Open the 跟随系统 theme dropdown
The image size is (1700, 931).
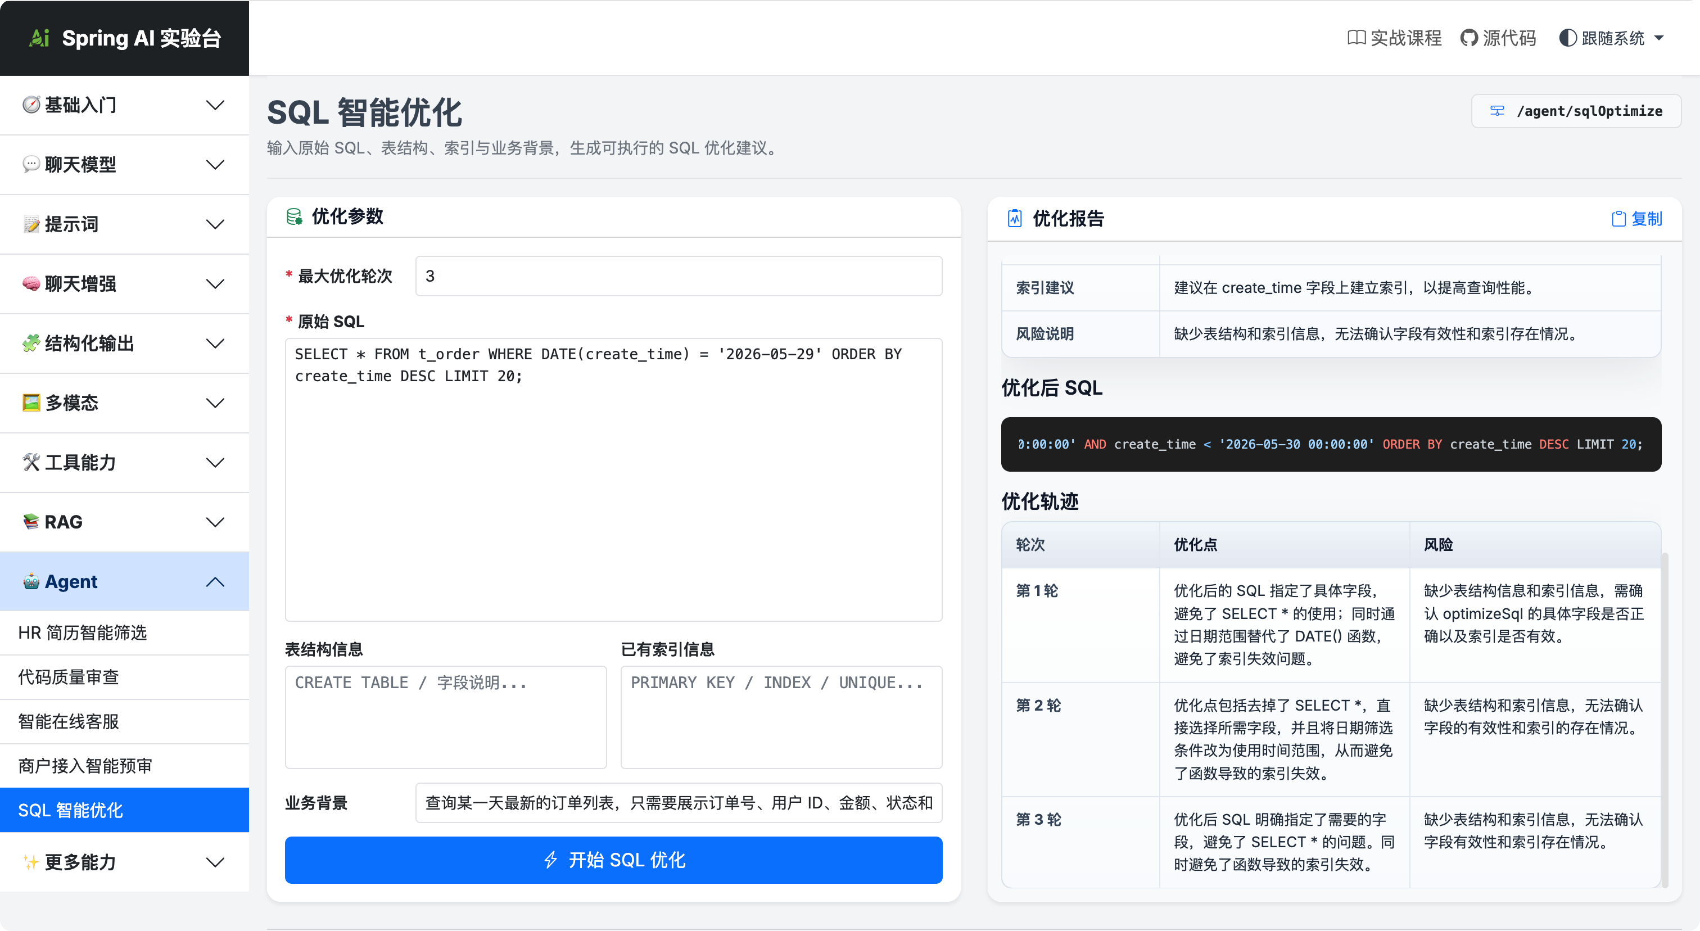point(1611,38)
